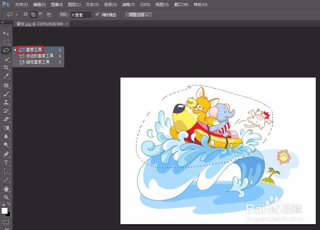The height and width of the screenshot is (230, 320).
Task: Choose New Selection mode in options bar
Action: coord(25,14)
